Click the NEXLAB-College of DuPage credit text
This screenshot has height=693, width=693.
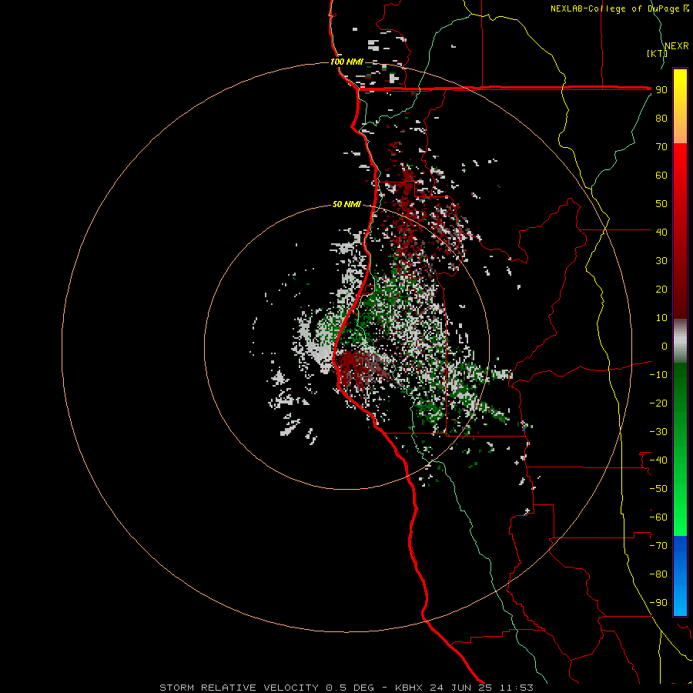point(619,8)
